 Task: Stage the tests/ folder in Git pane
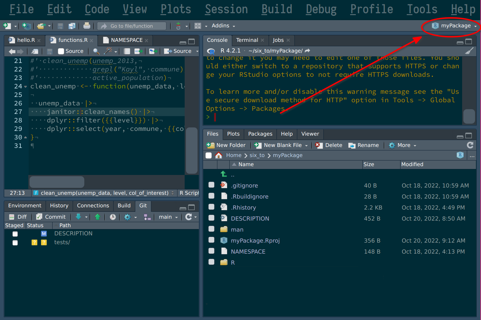pyautogui.click(x=15, y=243)
